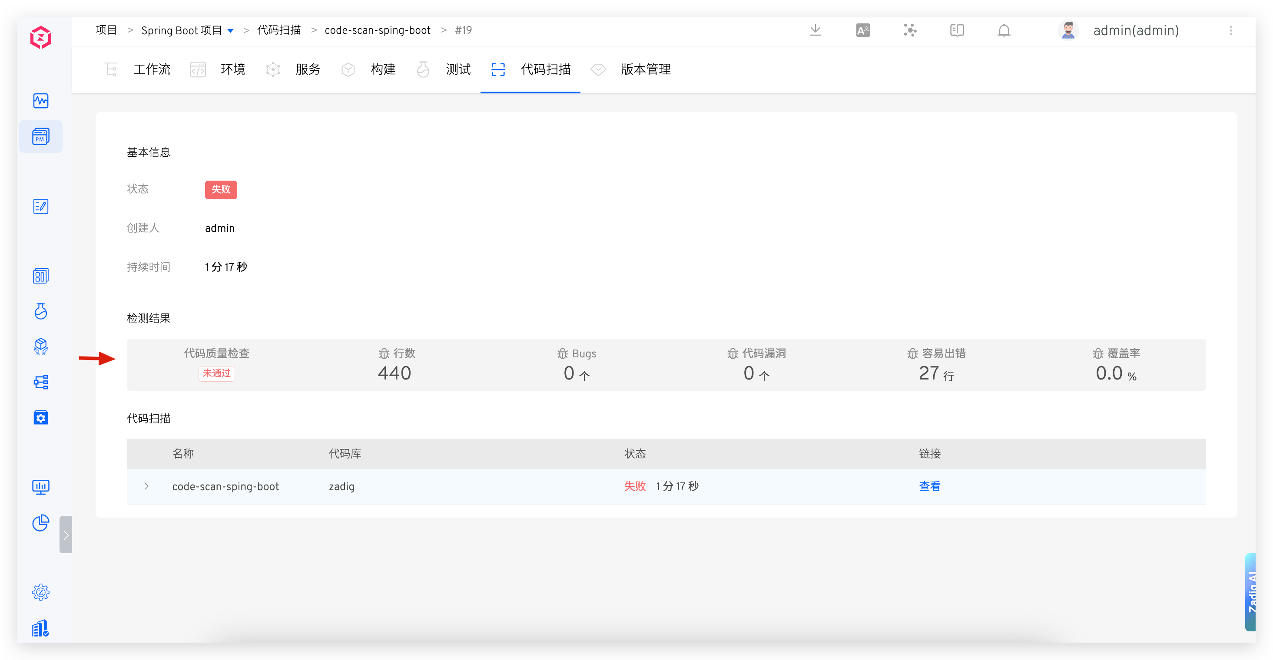
Task: Click the #19 breadcrumb item
Action: tap(463, 30)
